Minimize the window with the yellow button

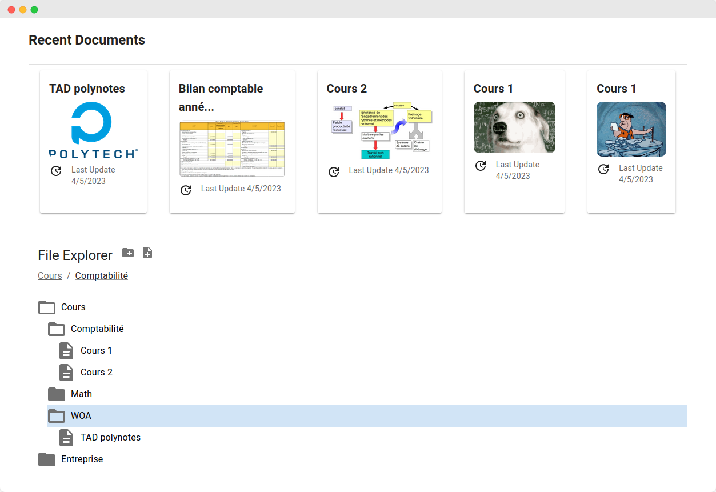pyautogui.click(x=23, y=10)
